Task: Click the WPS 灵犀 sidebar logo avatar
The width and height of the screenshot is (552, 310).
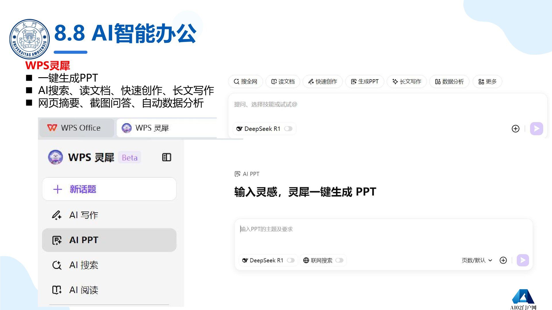Action: pos(55,157)
